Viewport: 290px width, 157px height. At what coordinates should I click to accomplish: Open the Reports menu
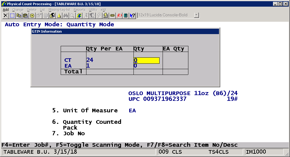[x=79, y=10]
